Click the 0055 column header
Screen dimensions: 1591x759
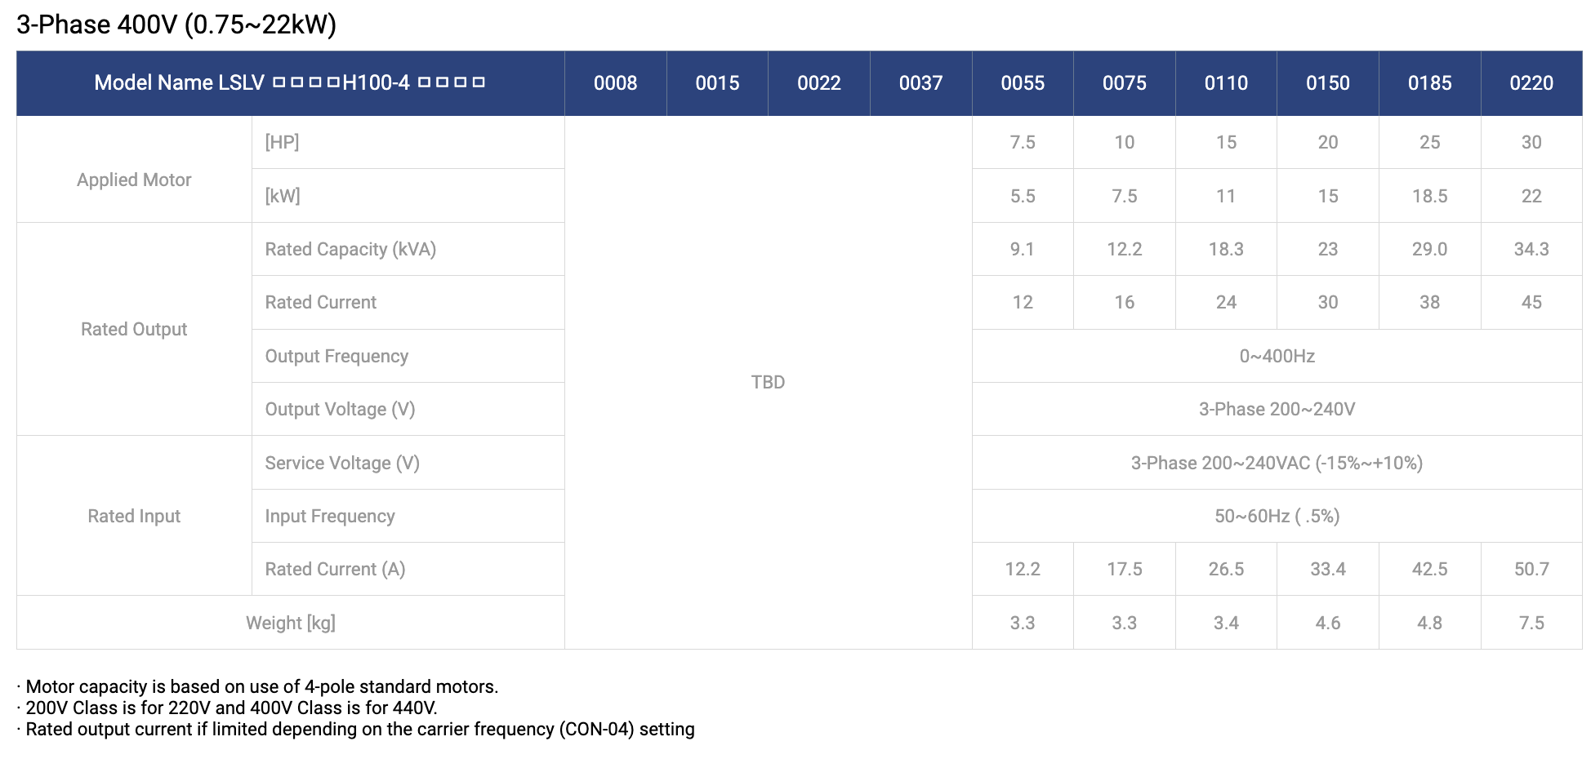tap(1023, 83)
